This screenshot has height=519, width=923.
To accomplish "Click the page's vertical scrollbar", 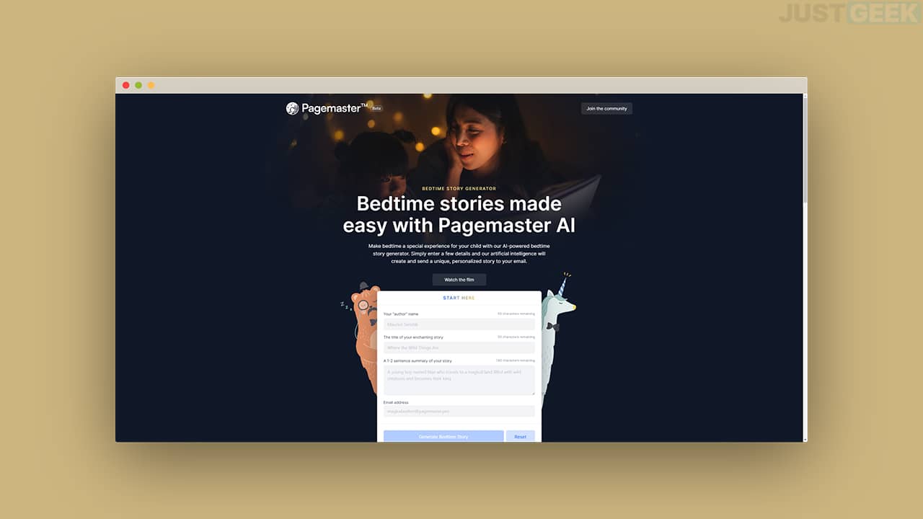I will click(x=805, y=267).
